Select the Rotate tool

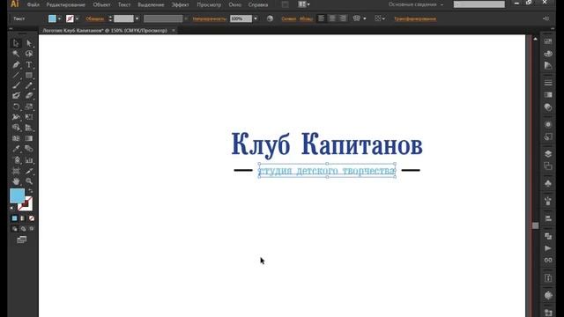[16, 107]
